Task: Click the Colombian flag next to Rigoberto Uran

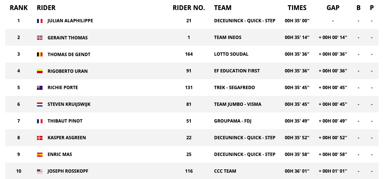Action: point(40,71)
